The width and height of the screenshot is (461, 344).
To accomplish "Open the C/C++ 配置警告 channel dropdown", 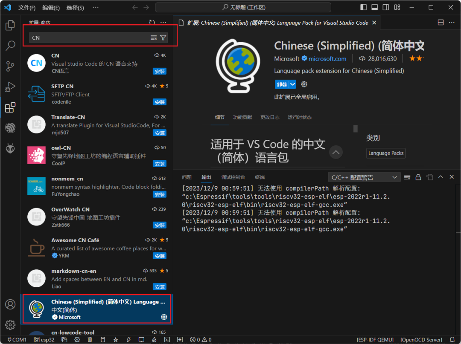I will pos(364,176).
